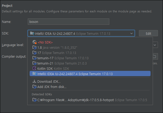The width and height of the screenshot is (163, 113).
Task: Click the Compiler output browse folder icon
Action: [x=154, y=56]
